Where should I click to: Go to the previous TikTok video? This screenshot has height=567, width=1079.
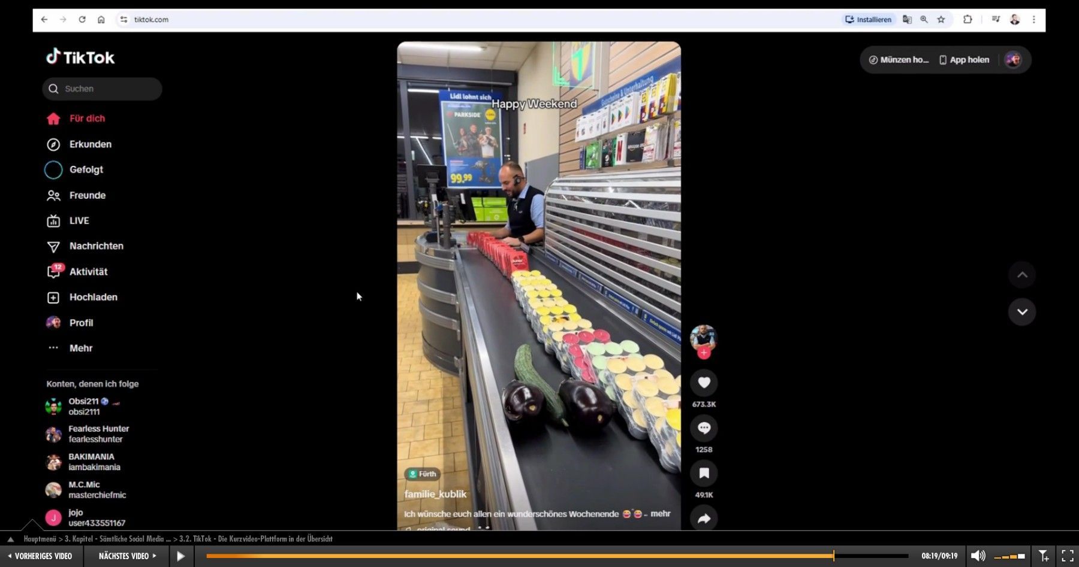[1022, 275]
